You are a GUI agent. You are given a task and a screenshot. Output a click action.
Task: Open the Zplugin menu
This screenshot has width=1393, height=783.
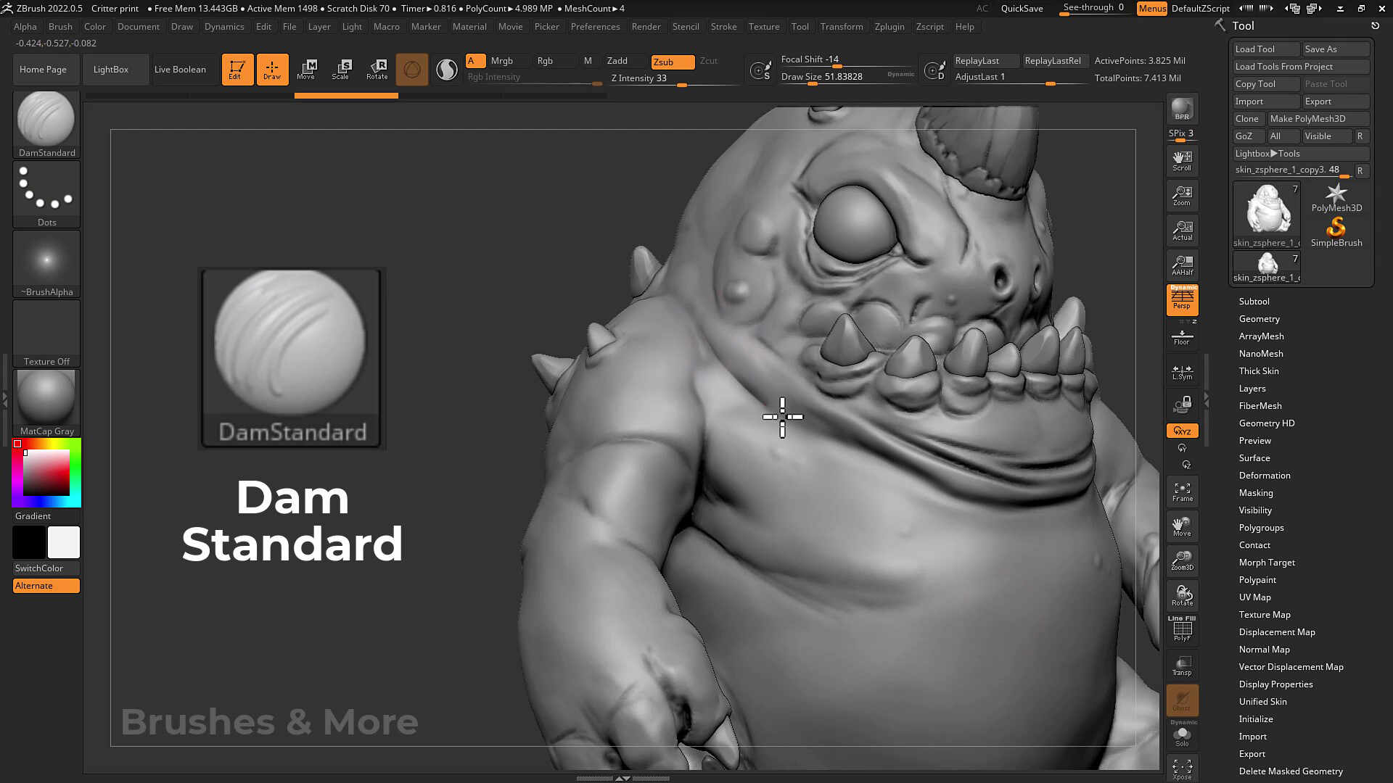coord(889,27)
